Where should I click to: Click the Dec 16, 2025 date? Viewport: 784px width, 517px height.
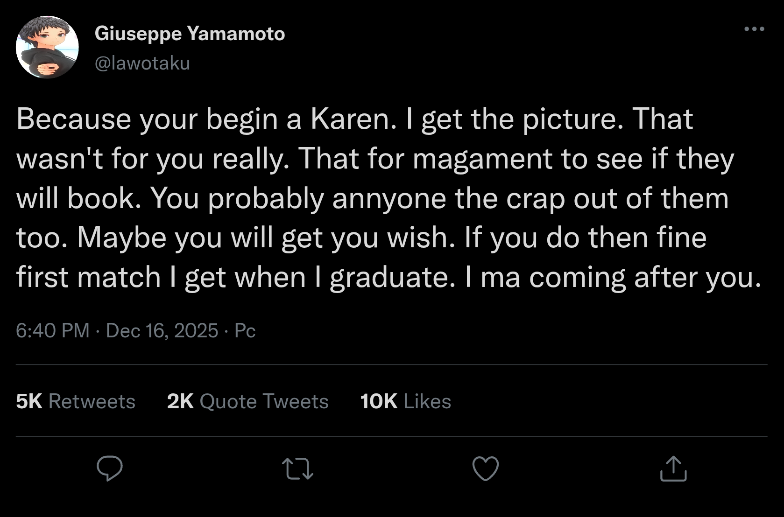(x=162, y=330)
